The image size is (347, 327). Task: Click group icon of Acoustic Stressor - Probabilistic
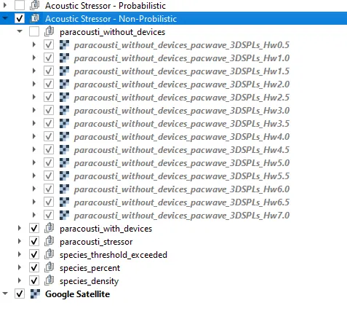[x=34, y=5]
